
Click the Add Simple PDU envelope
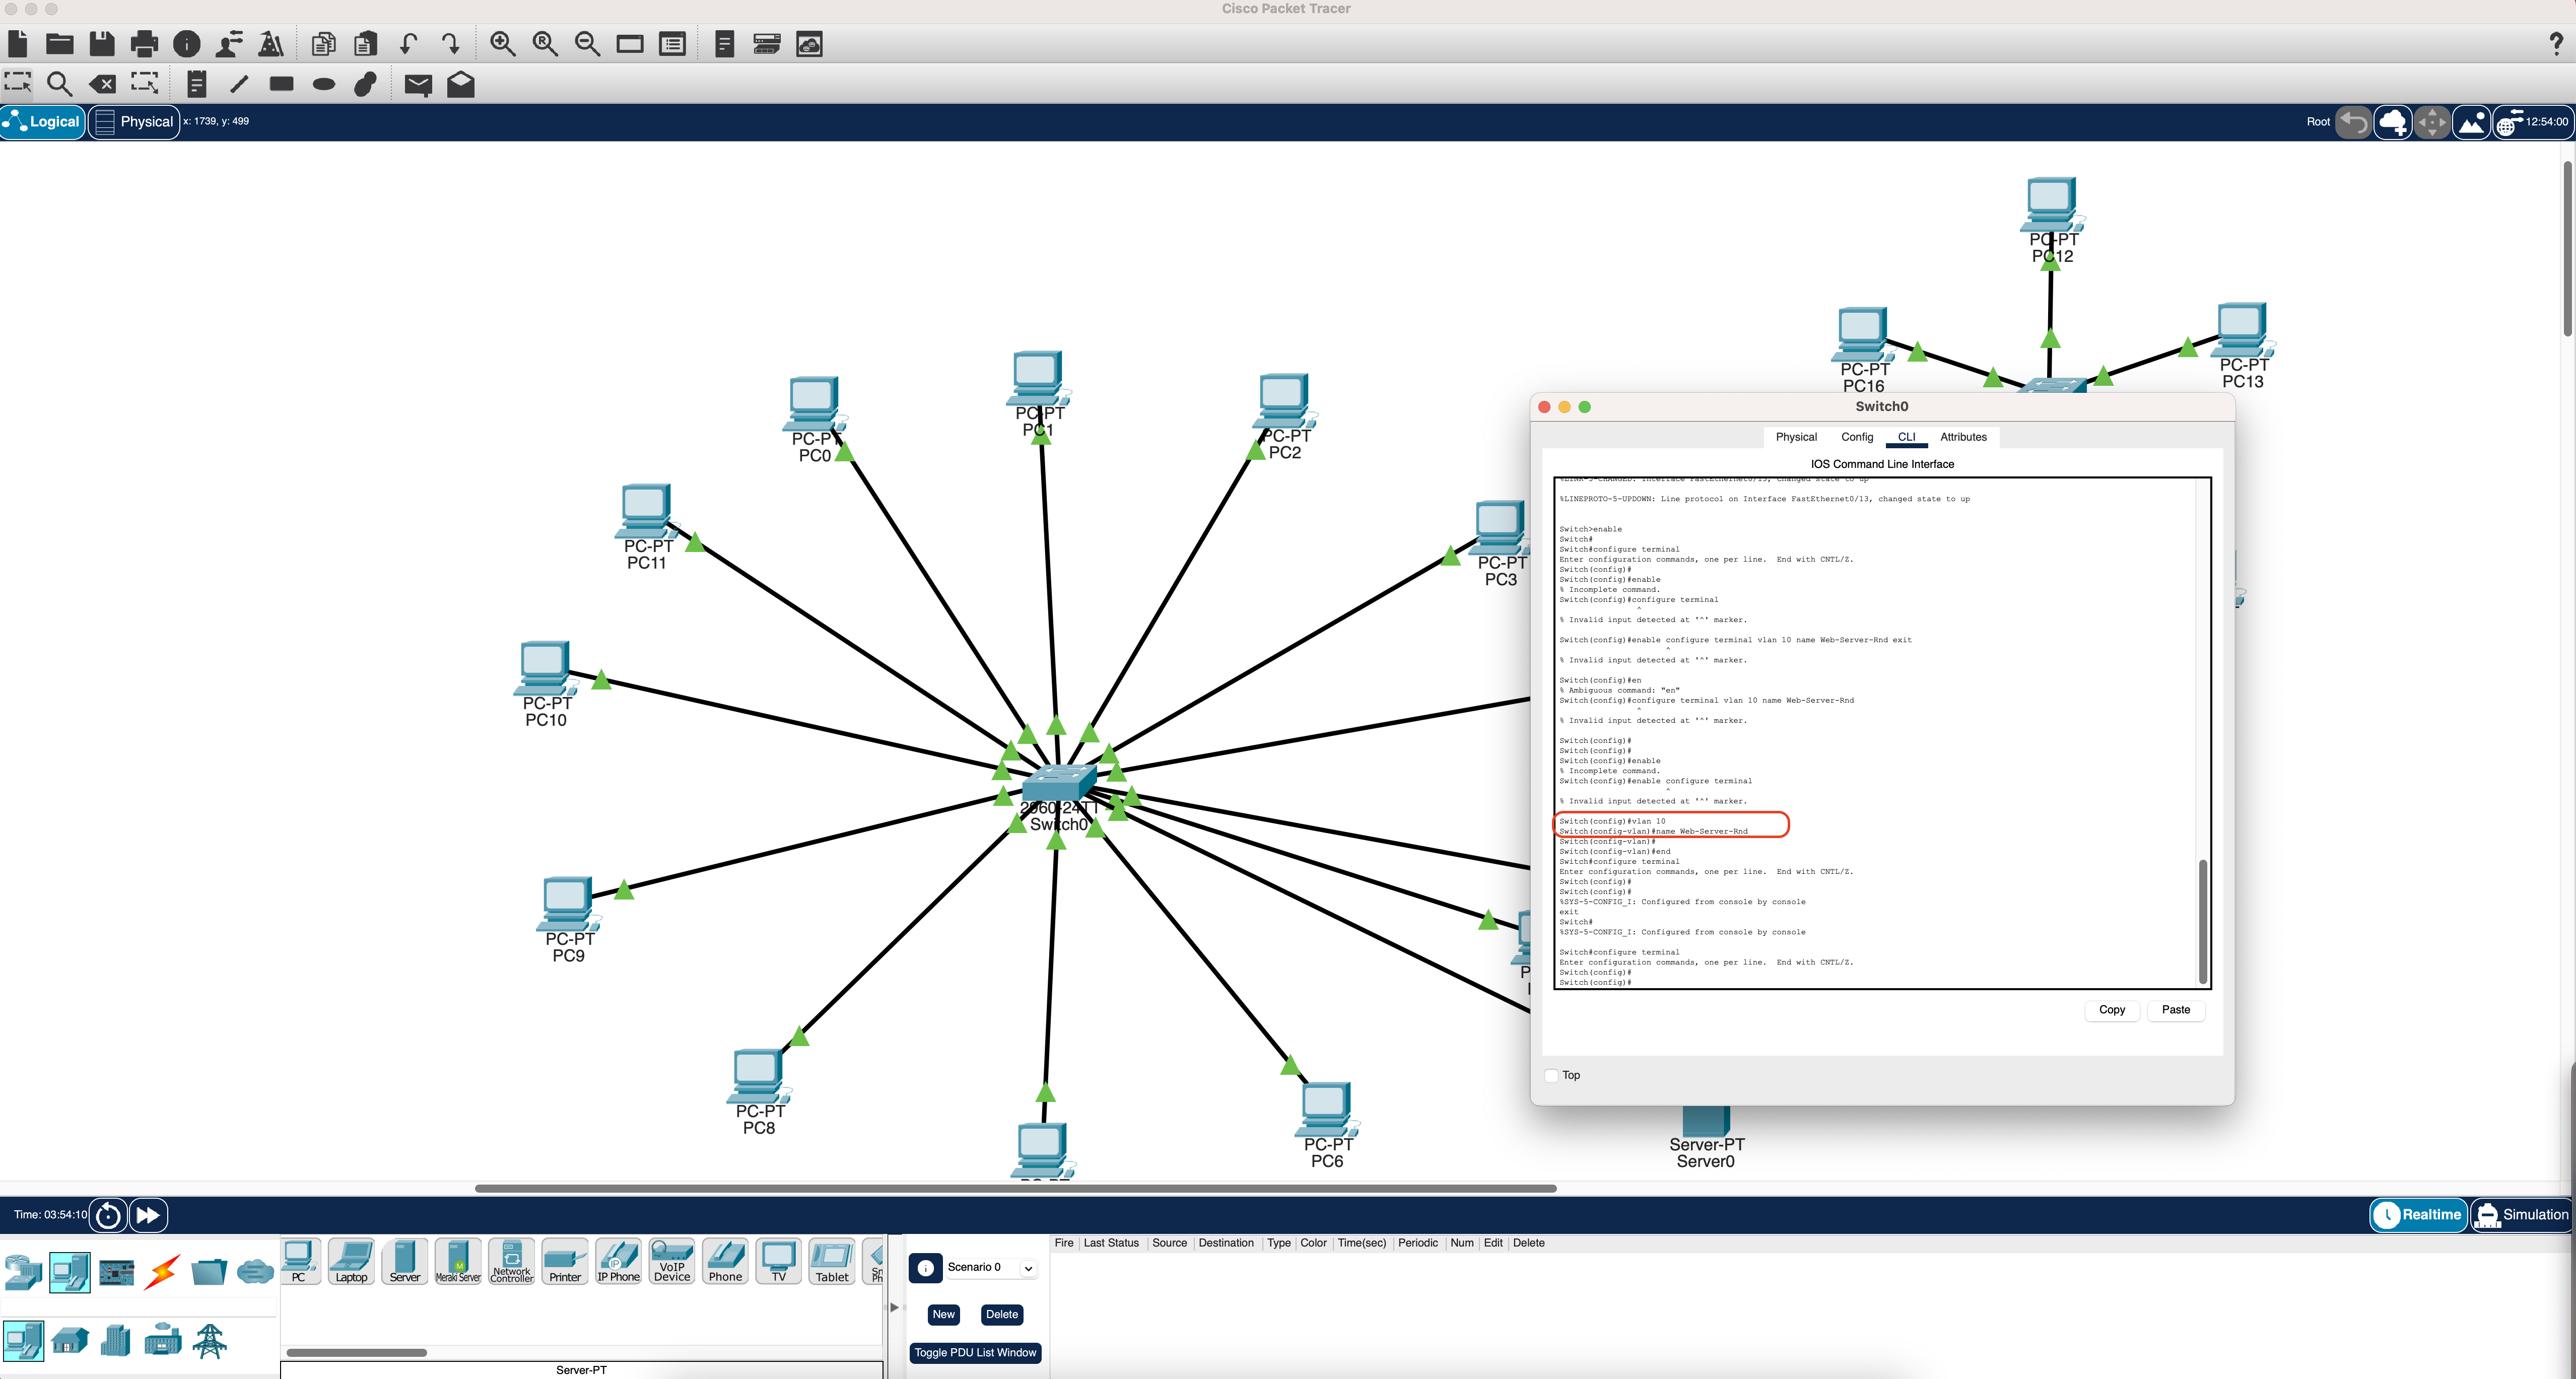[x=418, y=84]
